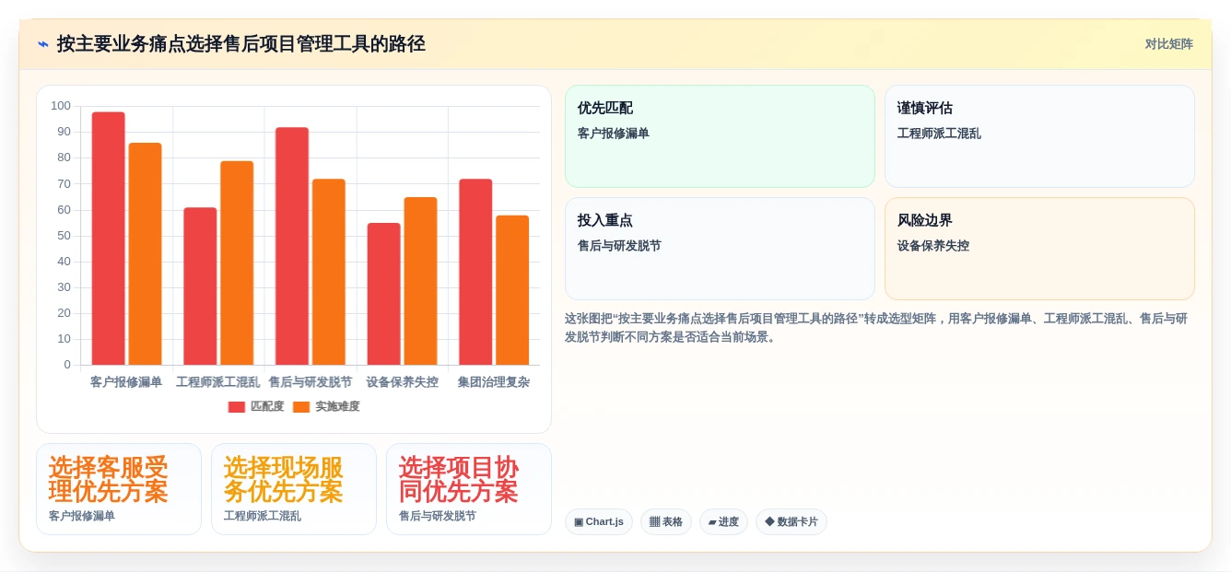Image resolution: width=1231 pixels, height=572 pixels.
Task: Select the 选择客服受理优先方案 card
Action: point(119,489)
